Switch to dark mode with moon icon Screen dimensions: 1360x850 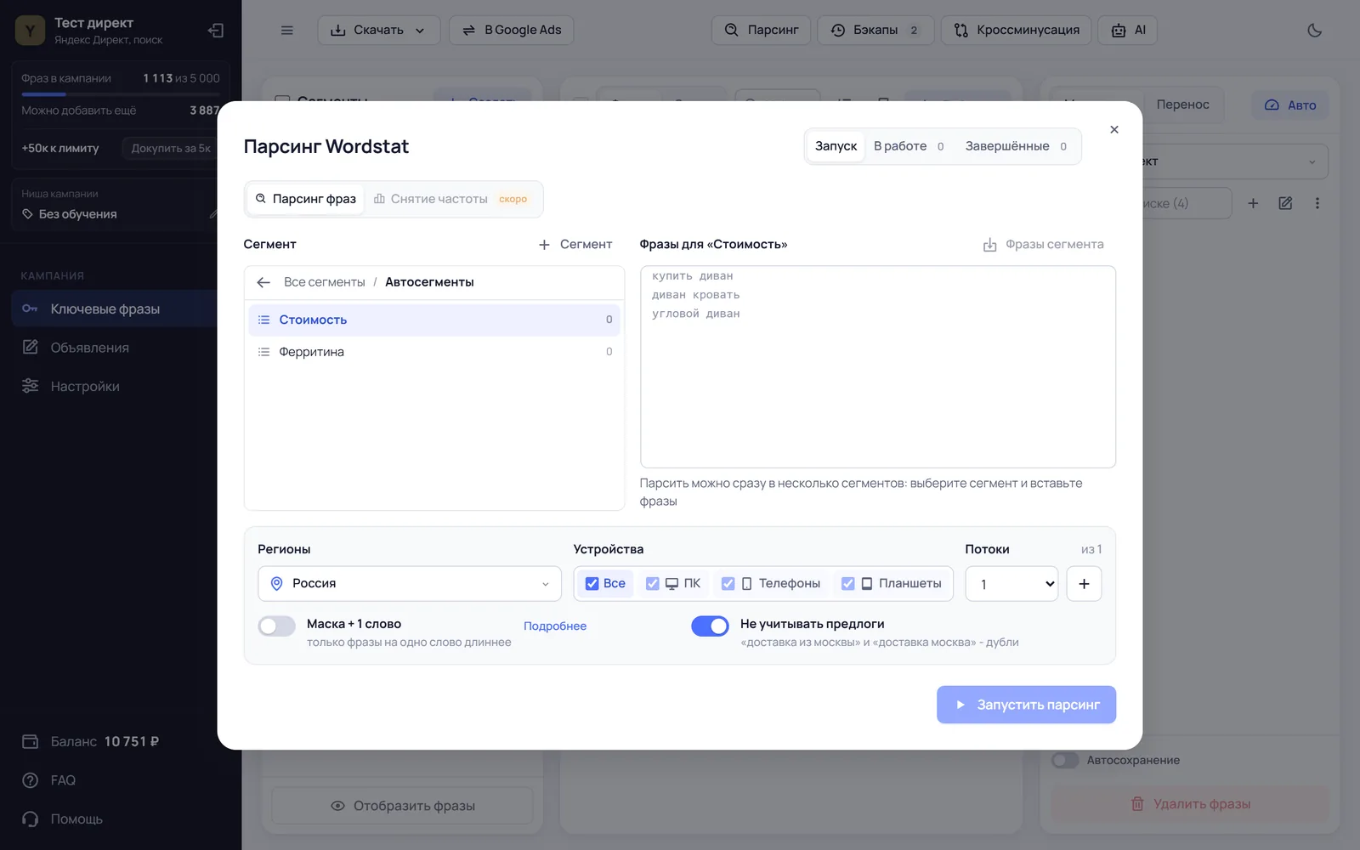point(1314,31)
